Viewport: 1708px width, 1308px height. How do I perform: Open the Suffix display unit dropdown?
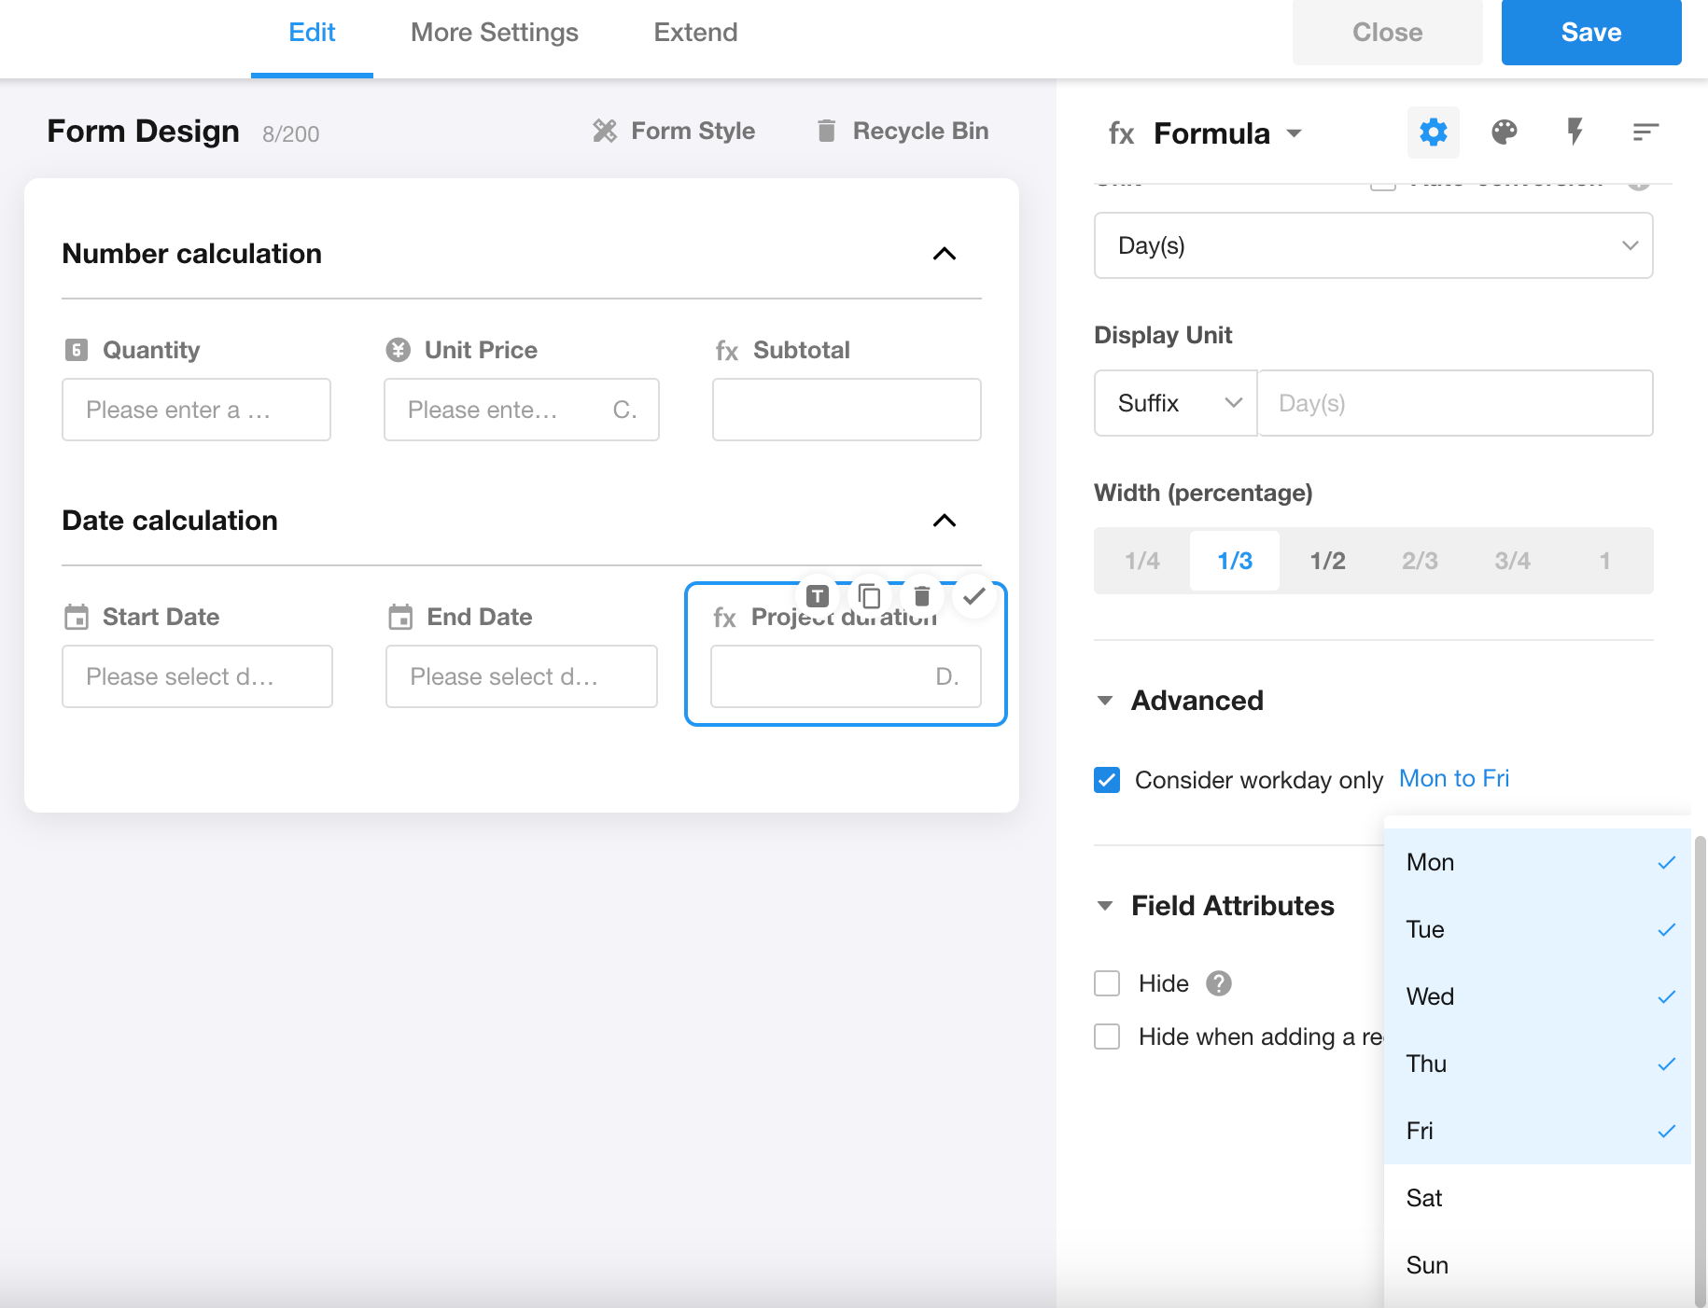click(x=1175, y=403)
